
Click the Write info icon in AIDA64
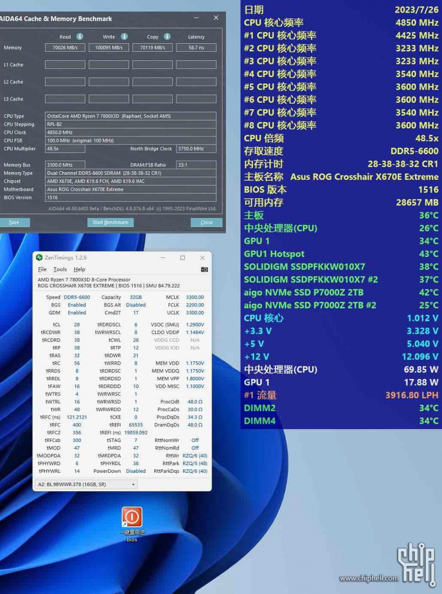(x=124, y=37)
